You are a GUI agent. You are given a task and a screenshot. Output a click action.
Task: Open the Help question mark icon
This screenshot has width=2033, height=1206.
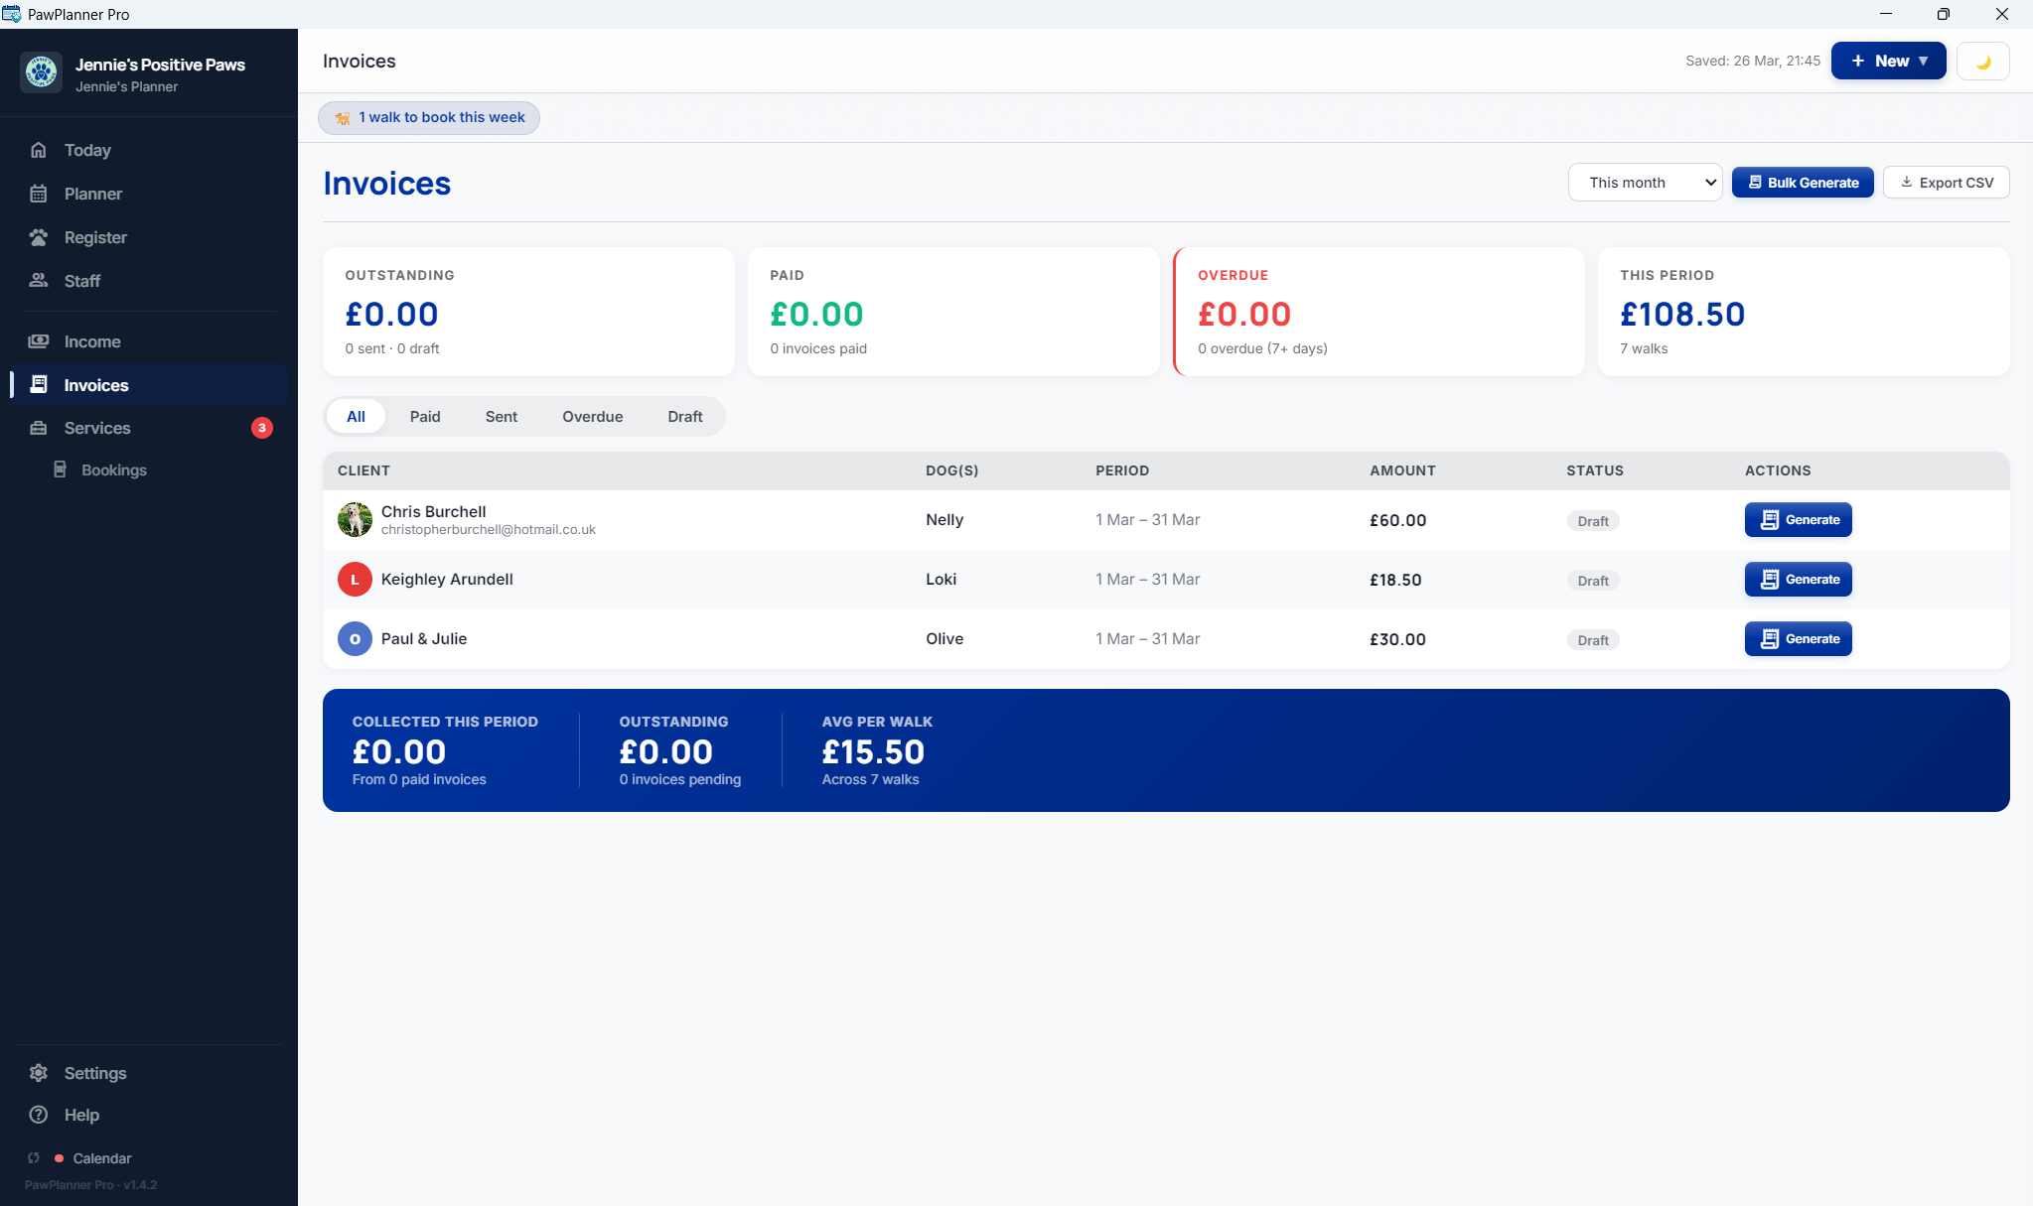point(38,1115)
